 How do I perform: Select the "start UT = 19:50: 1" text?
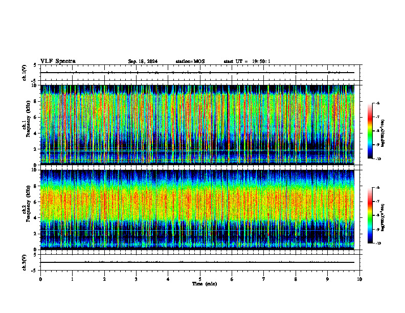pyautogui.click(x=247, y=61)
